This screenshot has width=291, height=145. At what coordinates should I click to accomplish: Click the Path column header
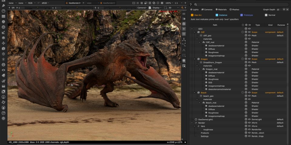(x=215, y=25)
